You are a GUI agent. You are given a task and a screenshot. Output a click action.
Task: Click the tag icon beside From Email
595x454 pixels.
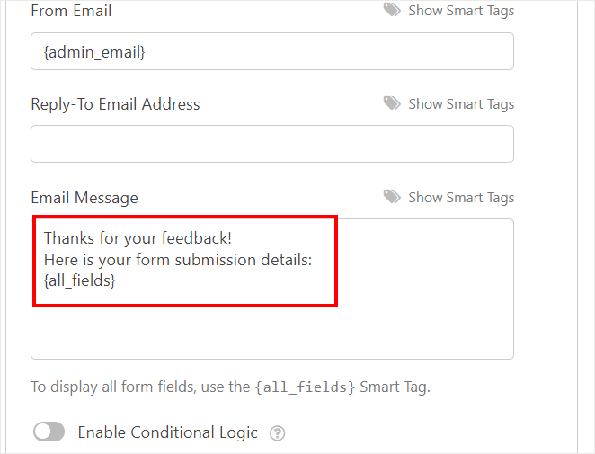[x=392, y=10]
